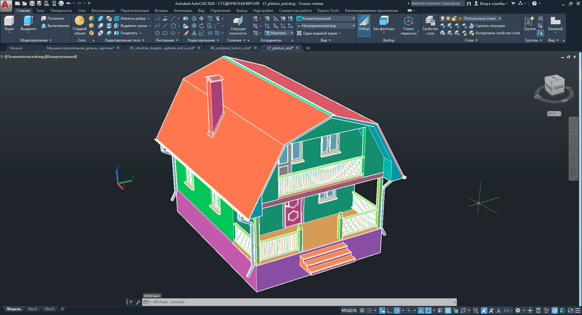Open the Визуализация ribbon tab
The width and height of the screenshot is (582, 315).
[103, 11]
